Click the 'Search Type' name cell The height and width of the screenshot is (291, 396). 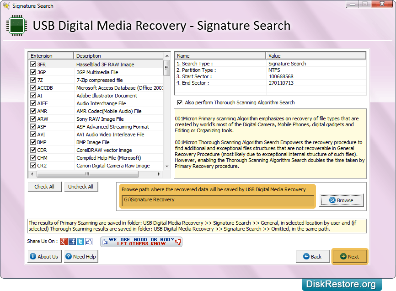pyautogui.click(x=195, y=64)
